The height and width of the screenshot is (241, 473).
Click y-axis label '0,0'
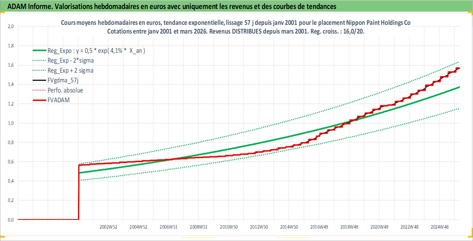[11, 220]
